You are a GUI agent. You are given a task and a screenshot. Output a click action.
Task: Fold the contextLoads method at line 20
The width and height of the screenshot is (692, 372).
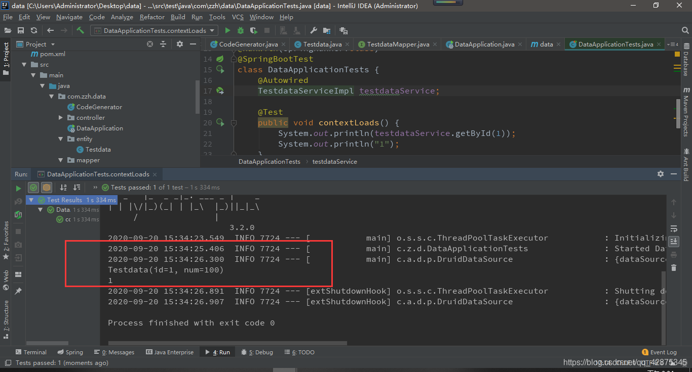click(234, 123)
